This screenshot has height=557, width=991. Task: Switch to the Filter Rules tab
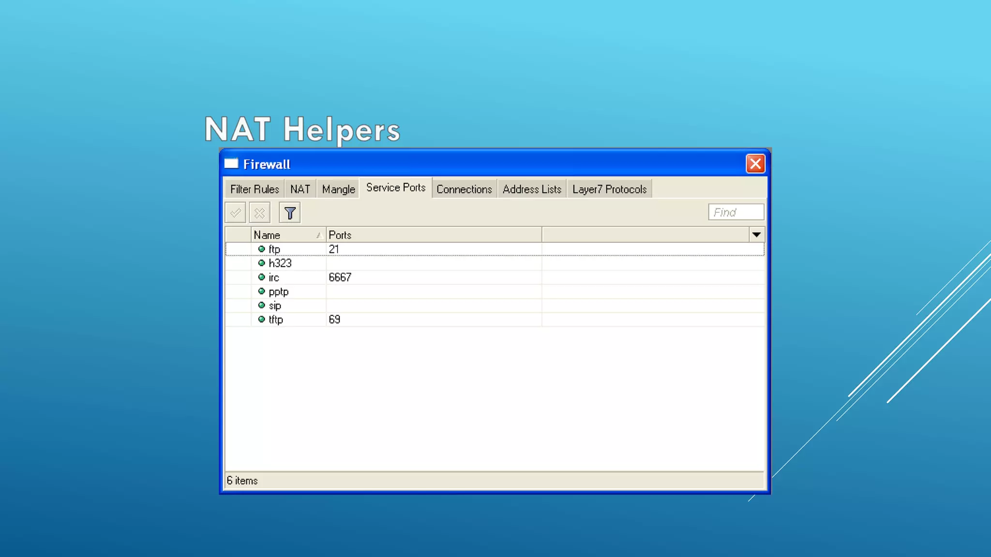click(255, 189)
